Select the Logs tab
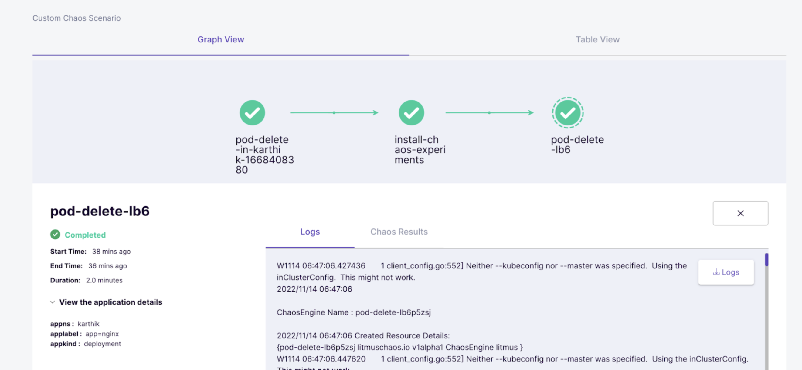This screenshot has height=370, width=802. pos(310,232)
